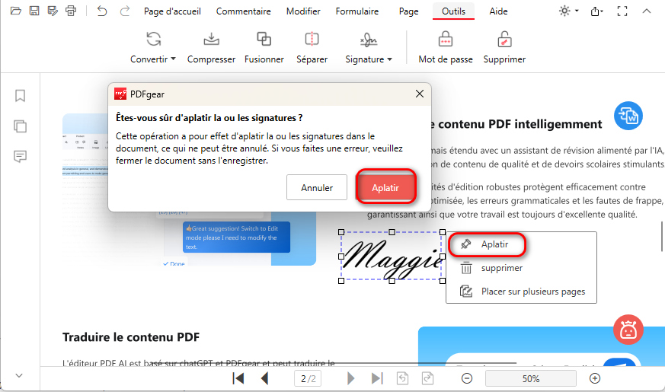
Task: Switch to the Page tab
Action: 409,11
